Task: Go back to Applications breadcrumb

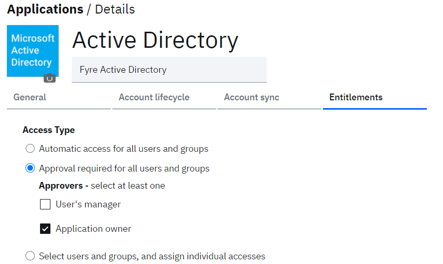Action: (x=45, y=9)
